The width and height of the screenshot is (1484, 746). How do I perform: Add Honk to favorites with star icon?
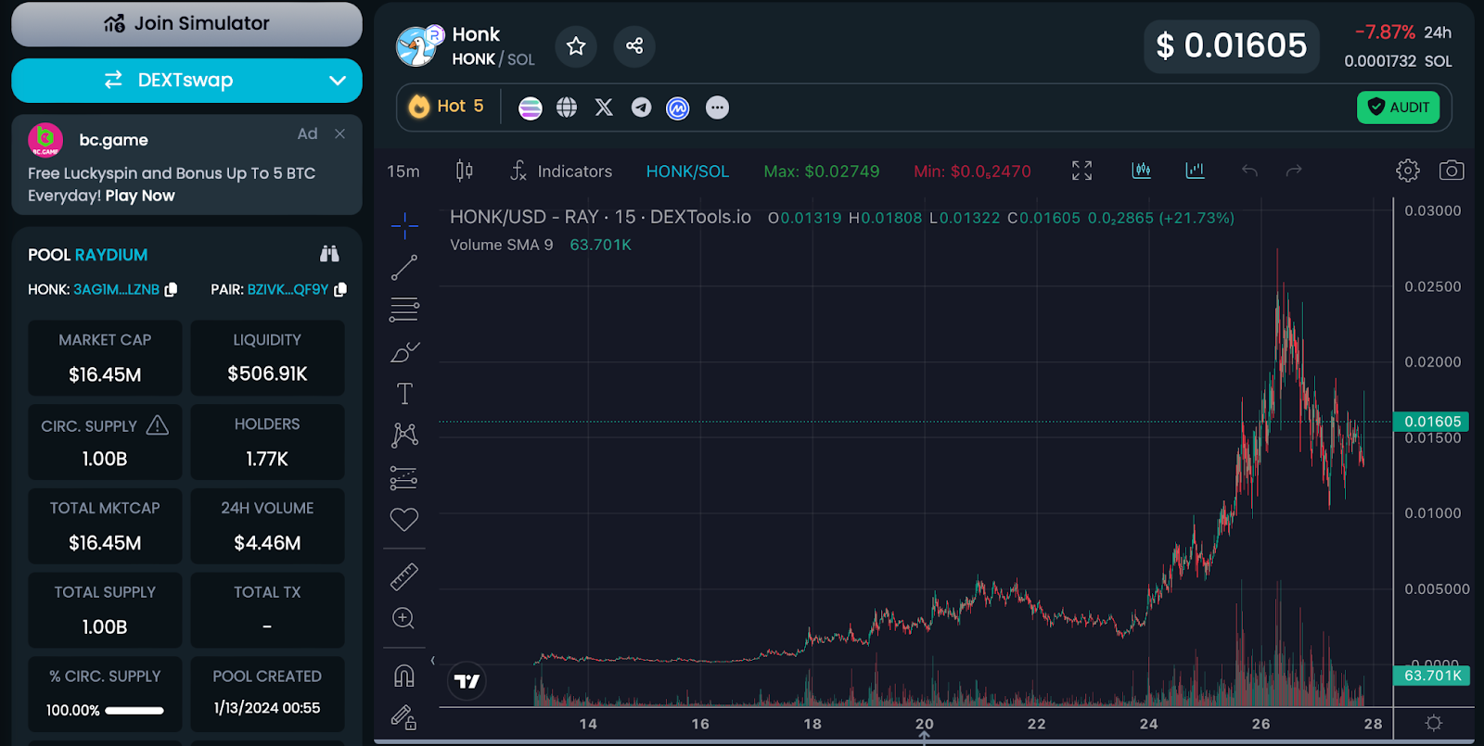[x=576, y=46]
